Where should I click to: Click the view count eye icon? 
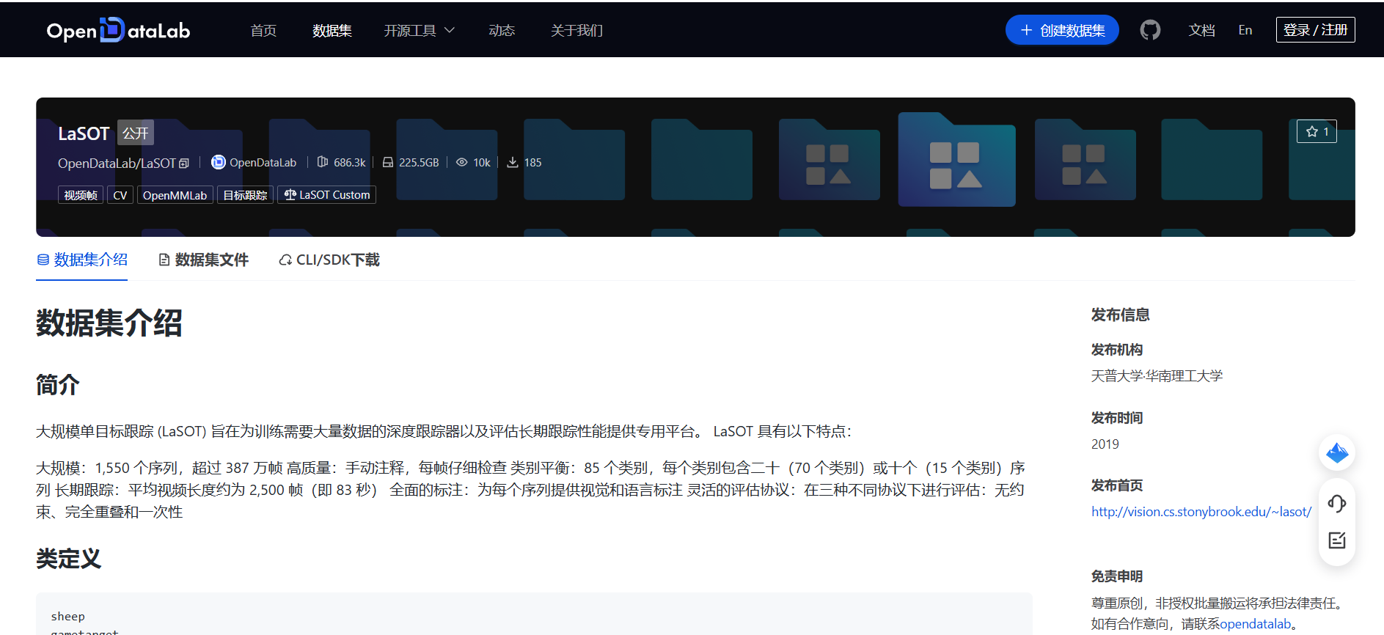(461, 162)
